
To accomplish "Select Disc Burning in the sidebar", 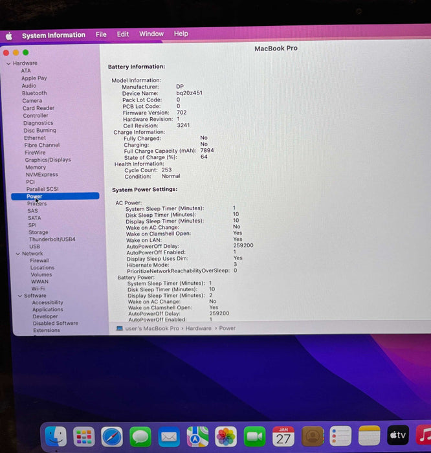I will click(x=40, y=131).
